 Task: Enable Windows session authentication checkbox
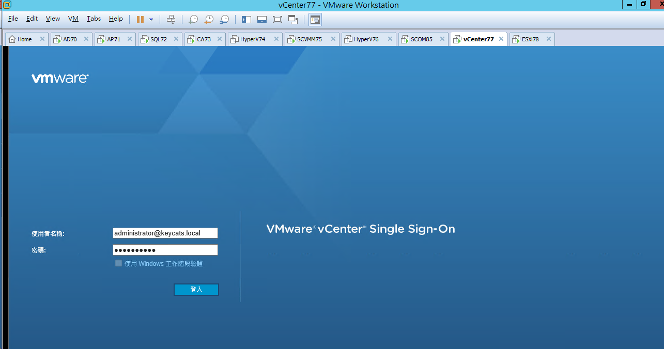118,263
